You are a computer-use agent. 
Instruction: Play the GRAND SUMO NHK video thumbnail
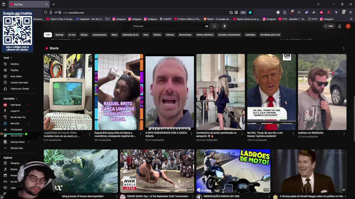point(157,171)
